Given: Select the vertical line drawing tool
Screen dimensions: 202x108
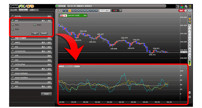Looking at the screenshot, I should coord(190,38).
